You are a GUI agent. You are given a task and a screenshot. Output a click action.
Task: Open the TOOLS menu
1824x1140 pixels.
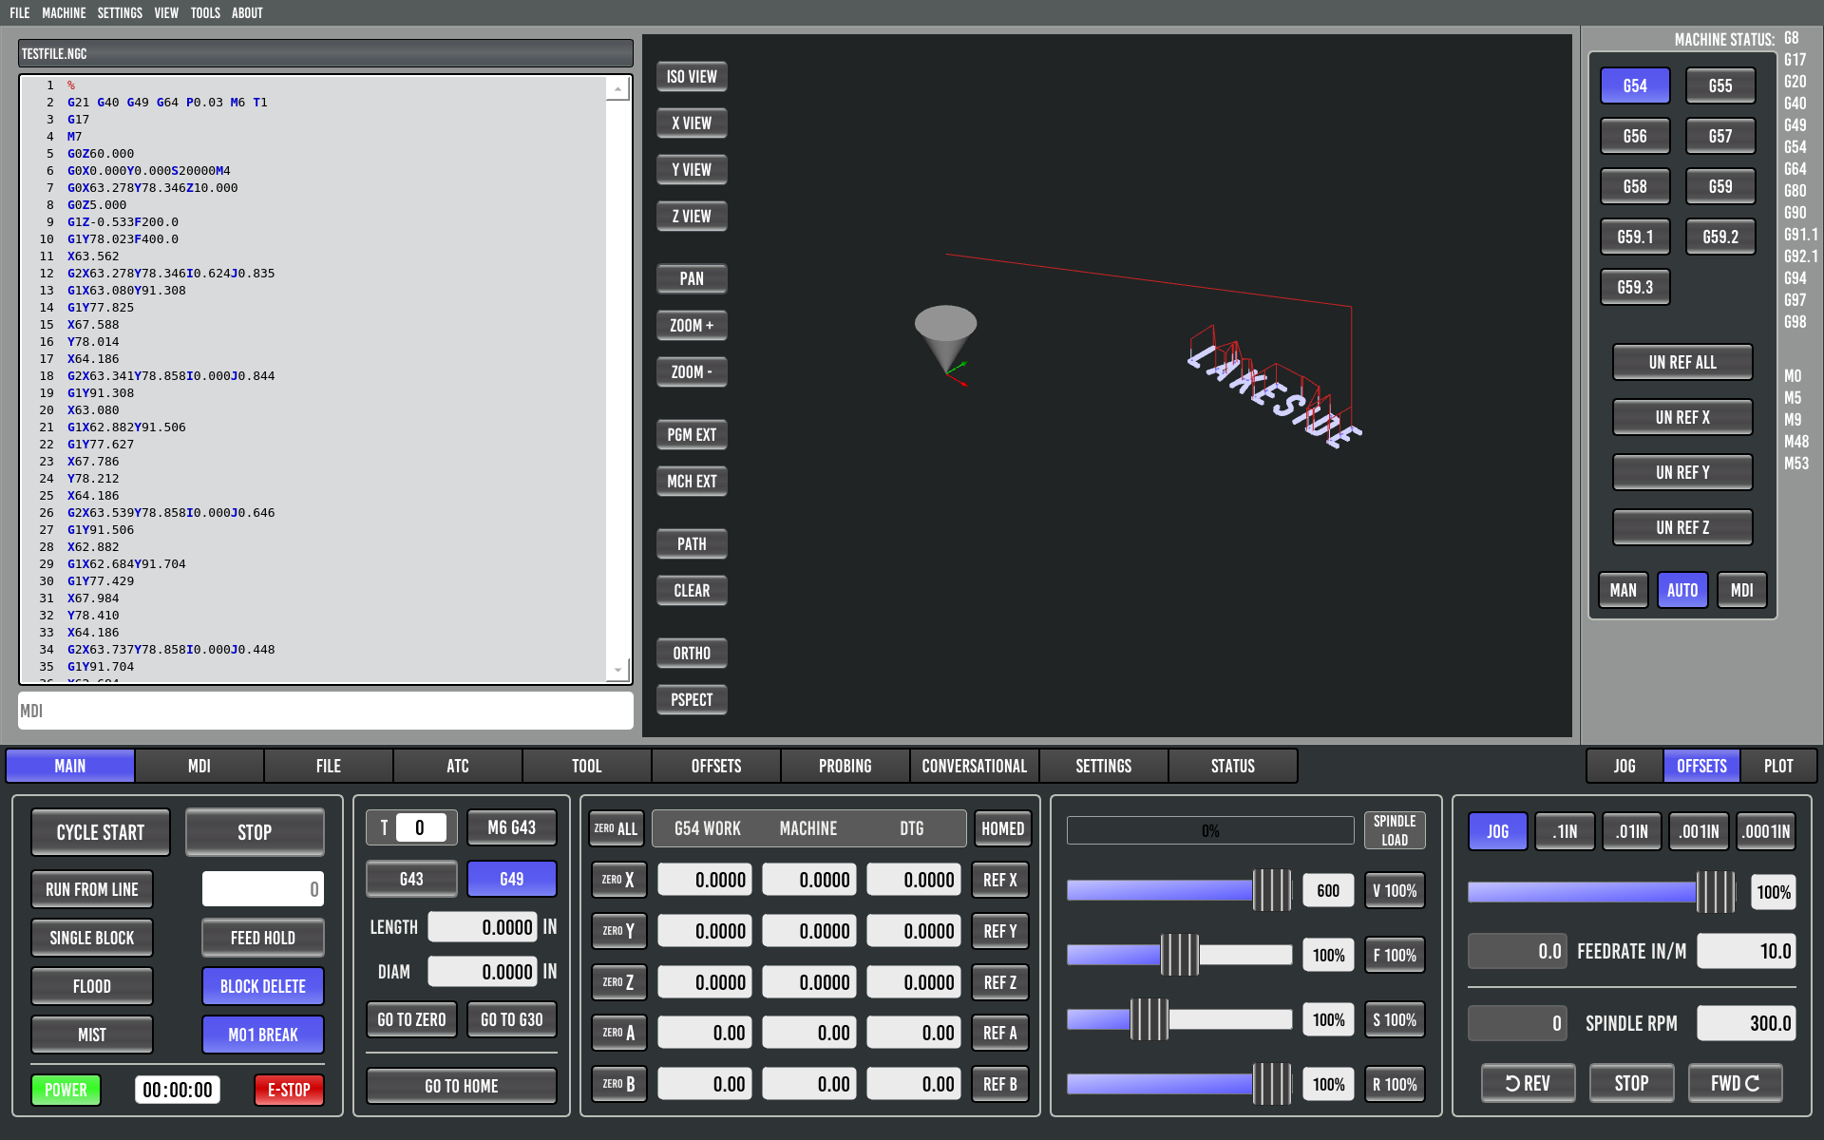tap(205, 13)
